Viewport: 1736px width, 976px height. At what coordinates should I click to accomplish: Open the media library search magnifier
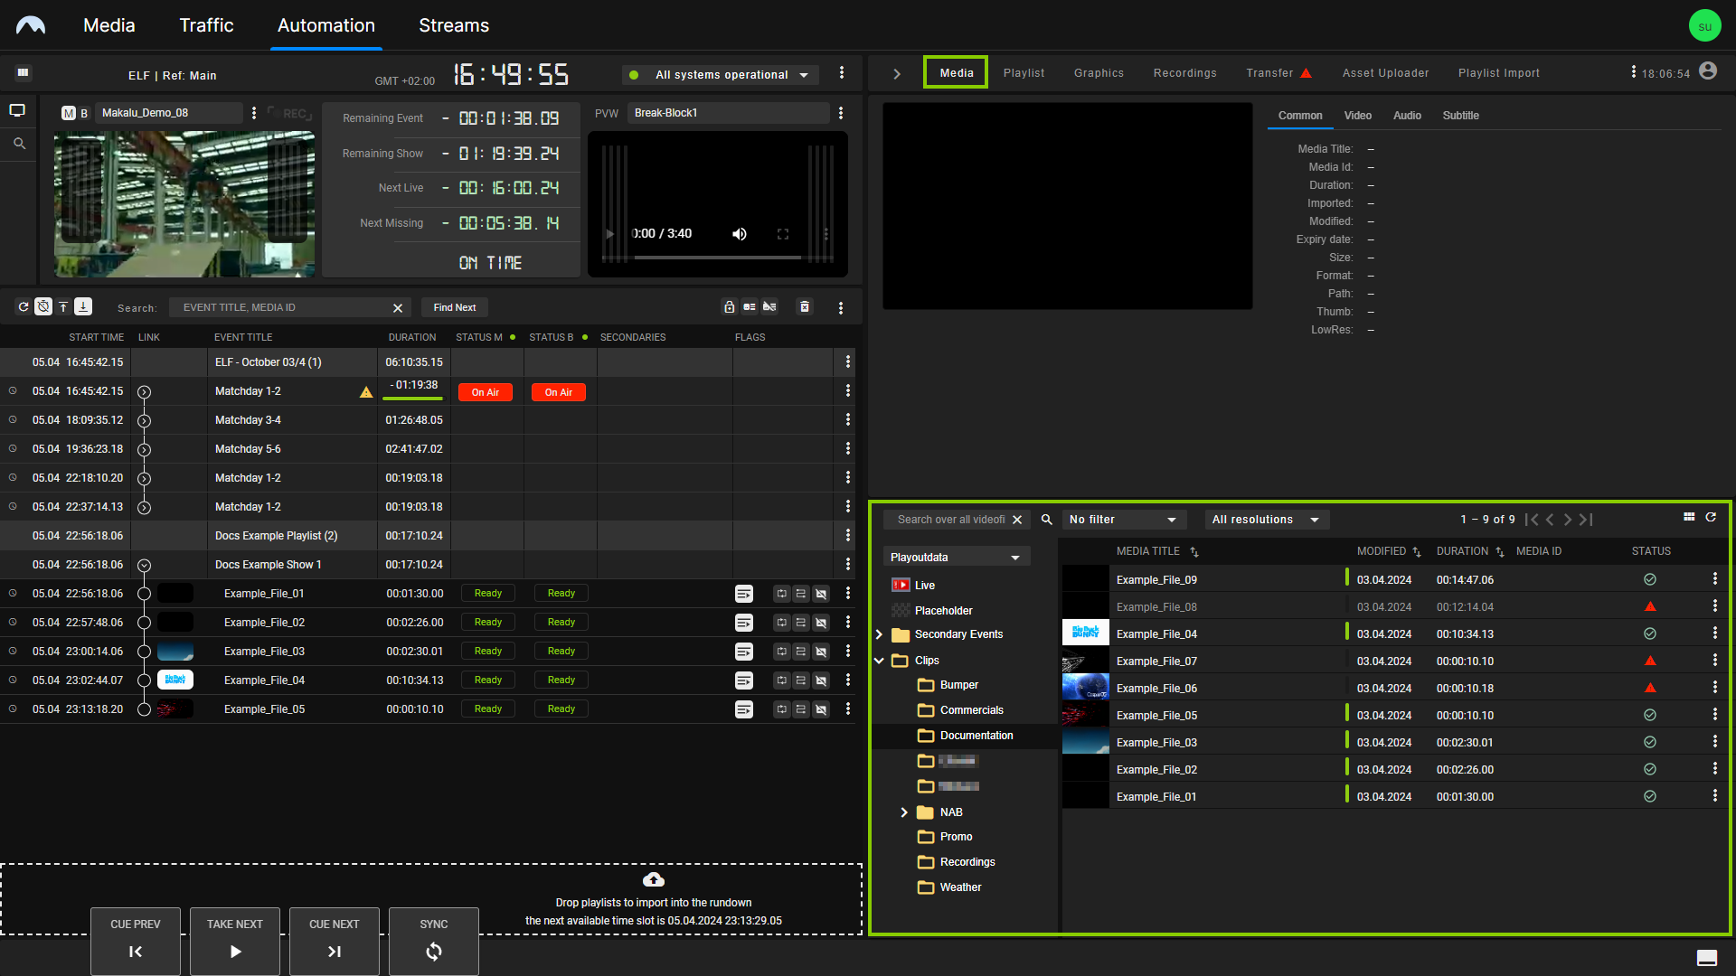coord(1046,520)
